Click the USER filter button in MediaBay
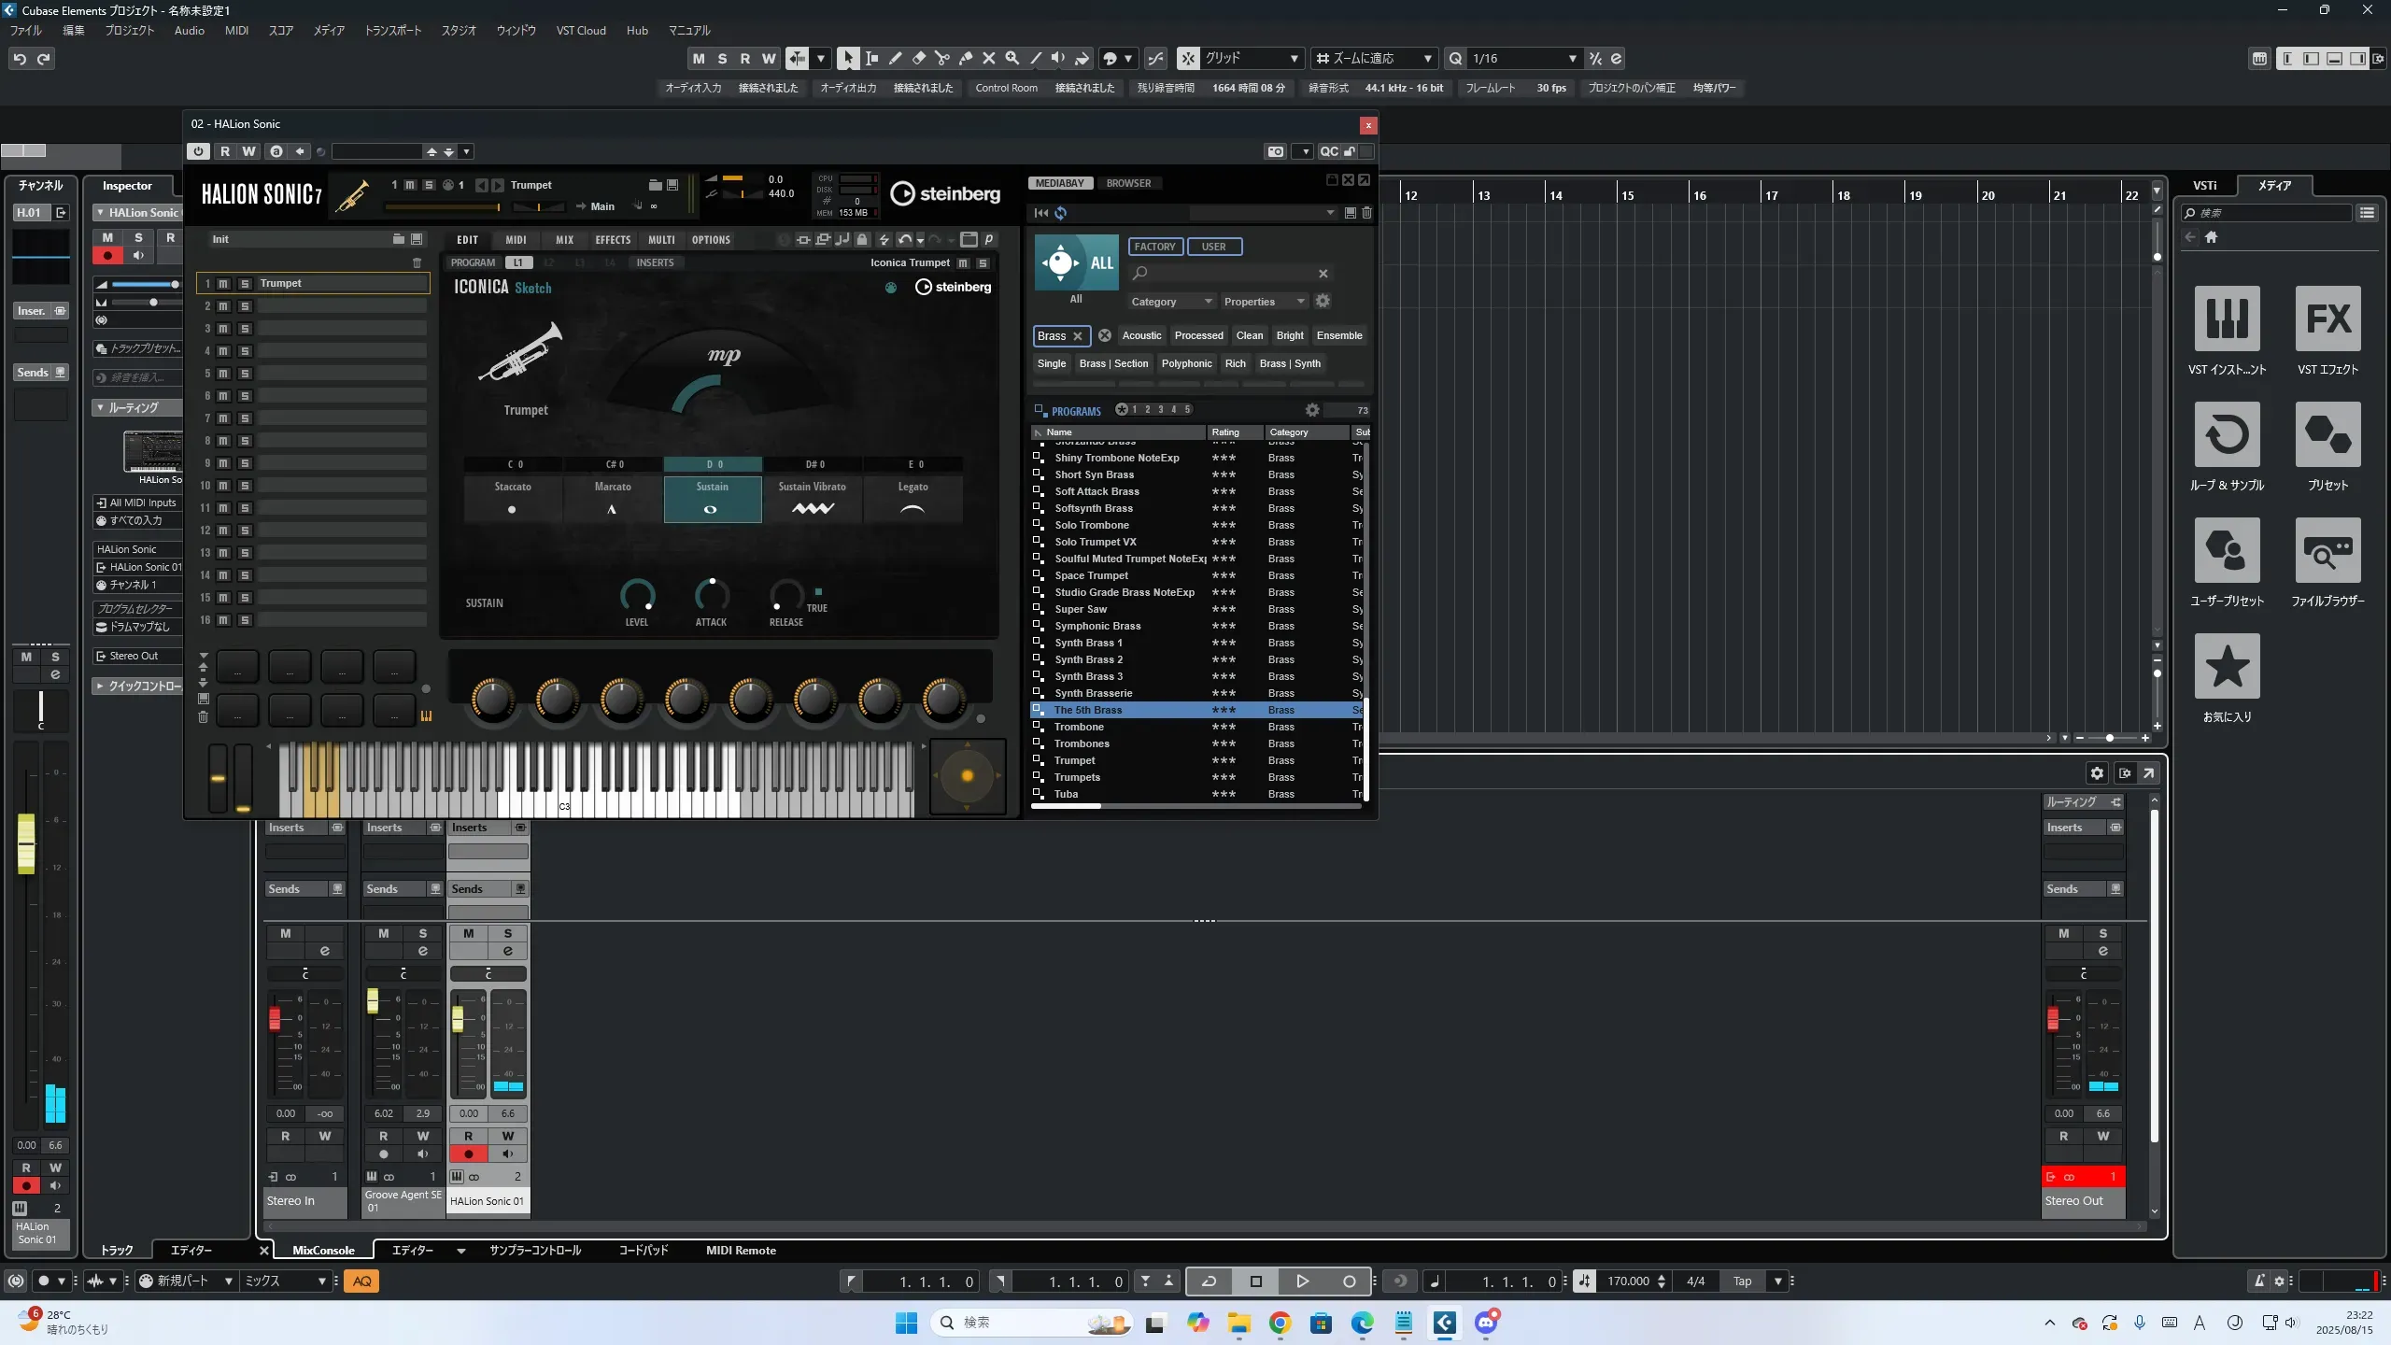This screenshot has width=2391, height=1345. (x=1213, y=247)
